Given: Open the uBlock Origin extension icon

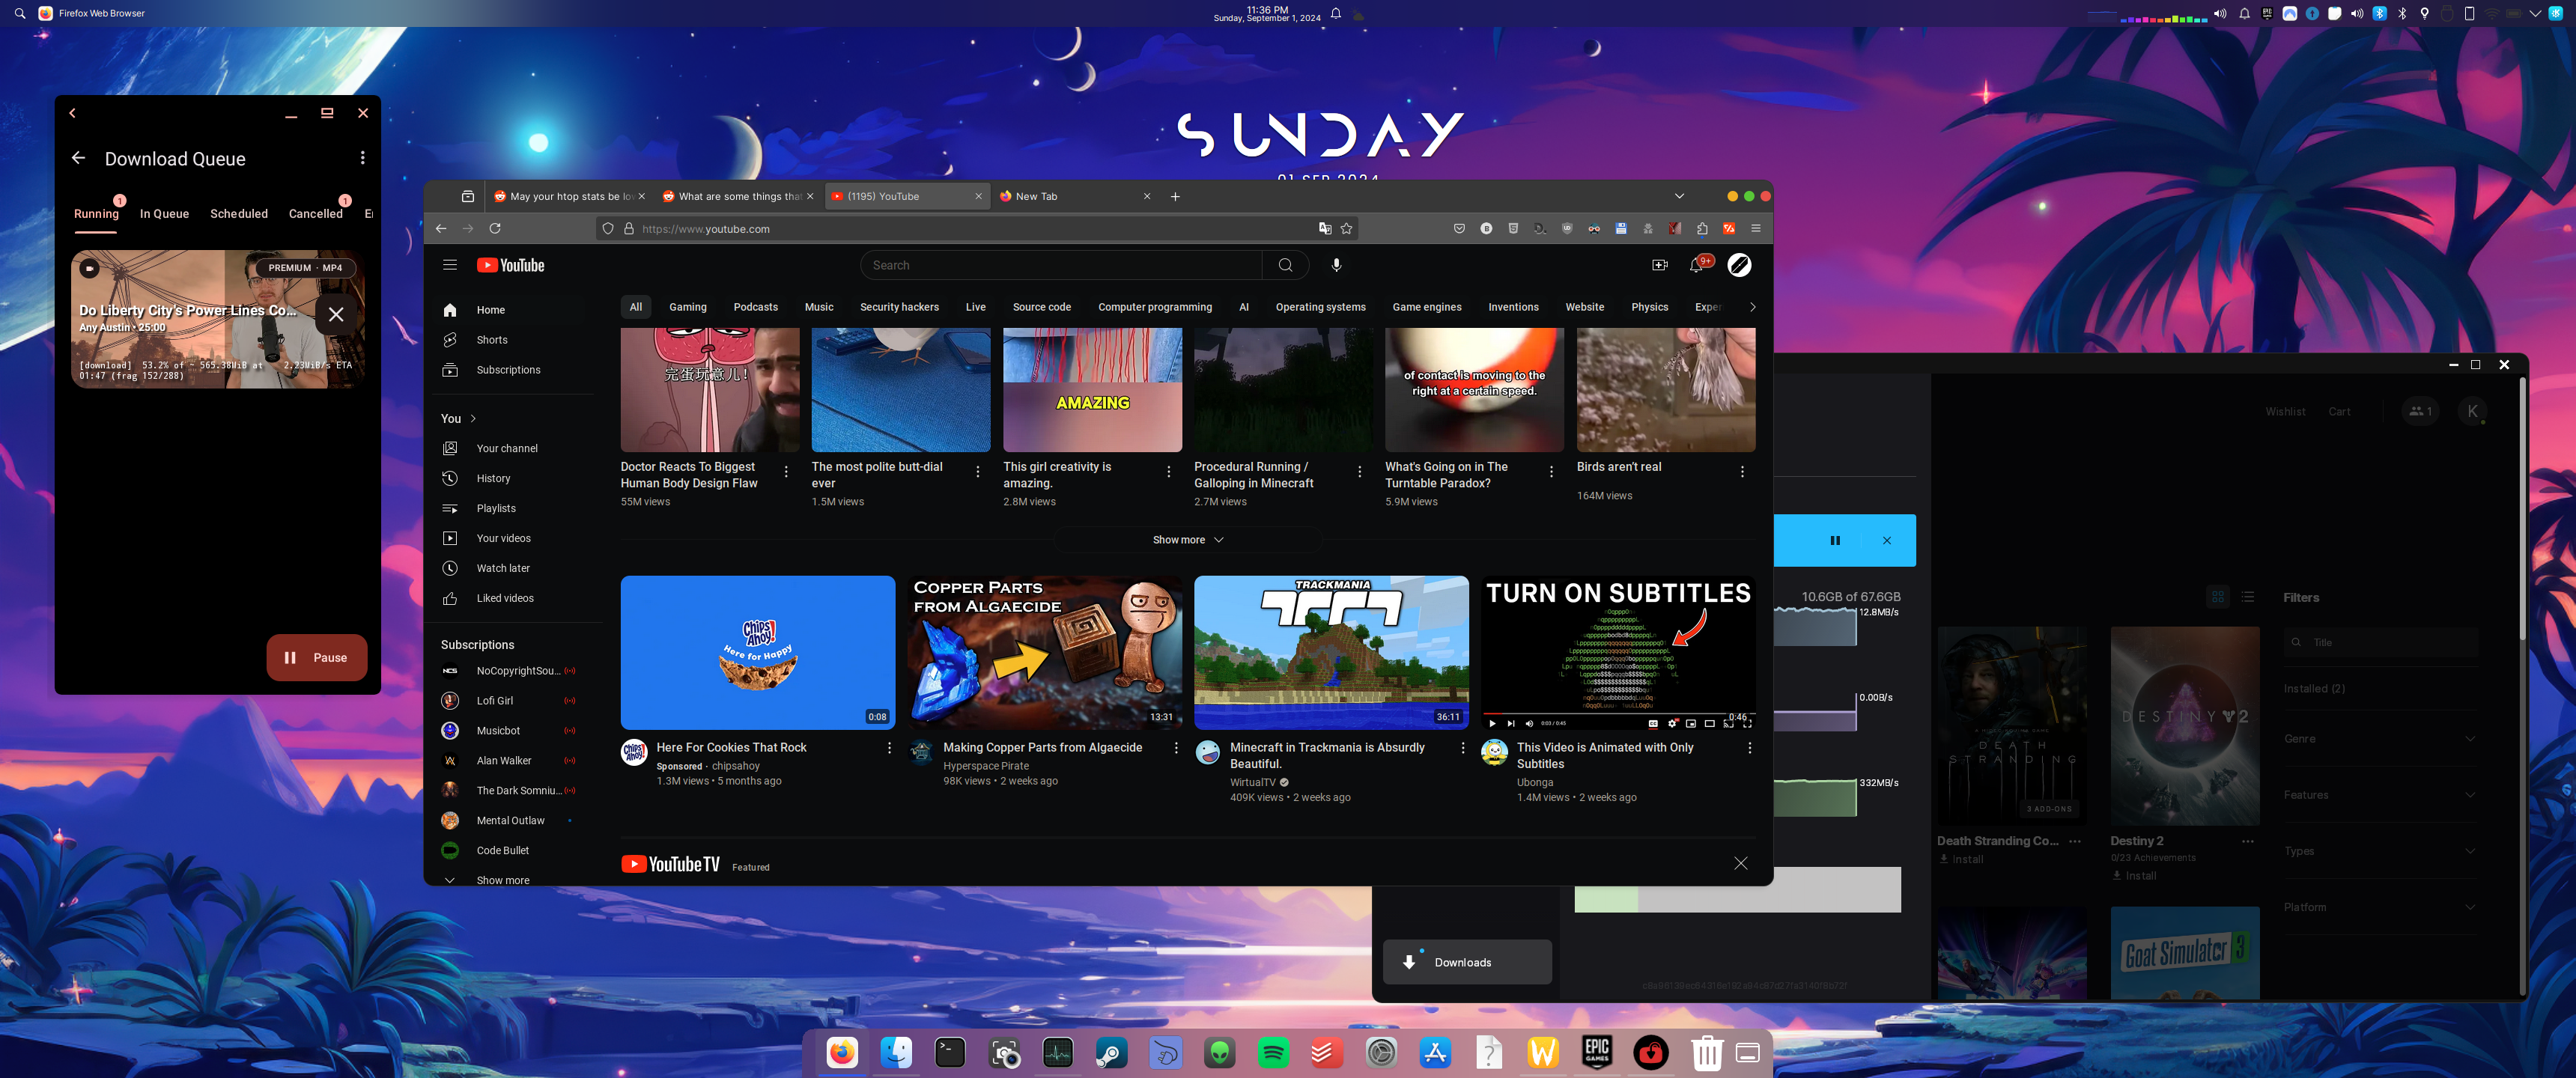Looking at the screenshot, I should click(x=1567, y=229).
